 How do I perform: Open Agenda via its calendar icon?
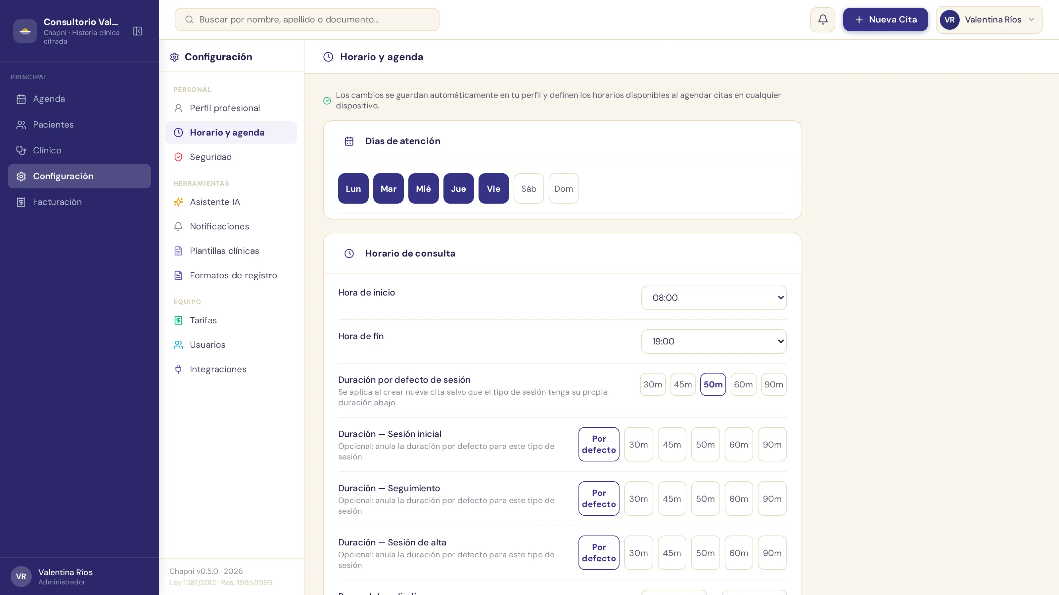click(21, 99)
